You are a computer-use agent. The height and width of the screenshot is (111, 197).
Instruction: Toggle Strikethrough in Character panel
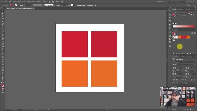[x=195, y=80]
